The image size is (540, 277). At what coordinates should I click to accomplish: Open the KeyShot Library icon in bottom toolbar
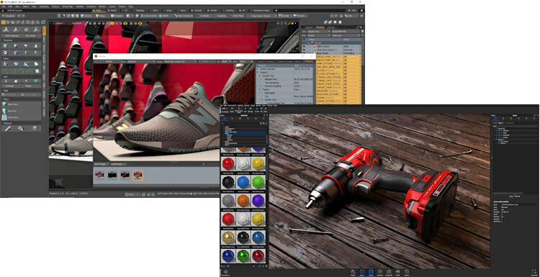tap(362, 272)
